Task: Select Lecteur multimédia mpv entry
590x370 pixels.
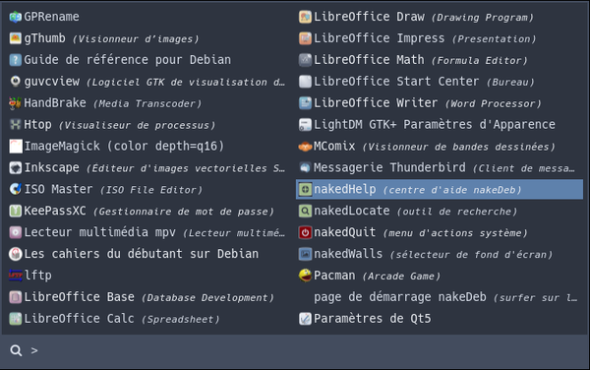Action: coord(147,232)
